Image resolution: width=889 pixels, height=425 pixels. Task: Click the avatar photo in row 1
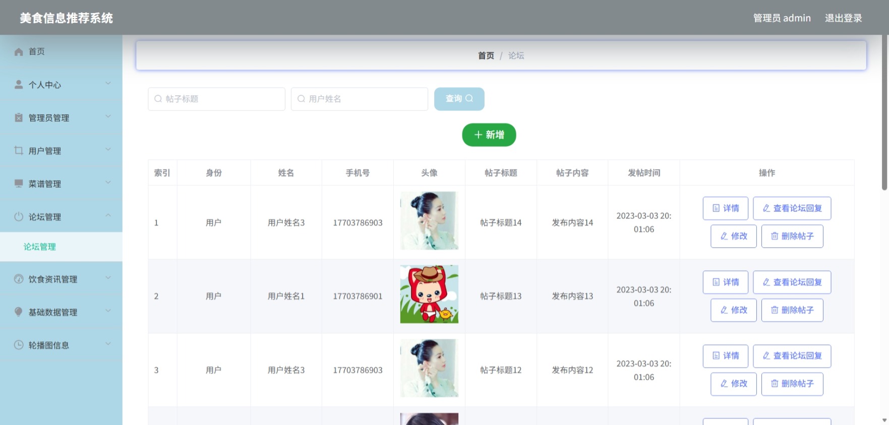[x=429, y=221]
